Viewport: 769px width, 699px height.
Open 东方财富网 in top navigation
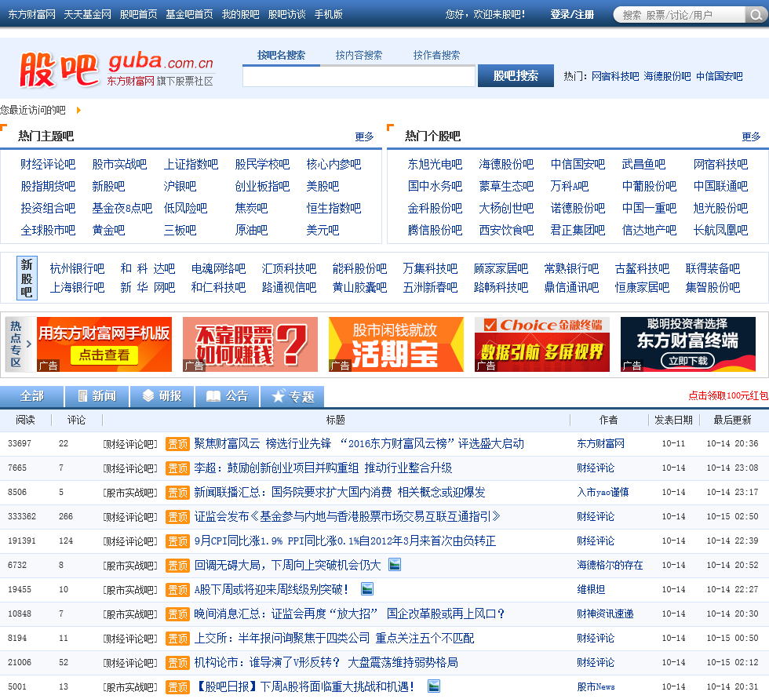[32, 14]
